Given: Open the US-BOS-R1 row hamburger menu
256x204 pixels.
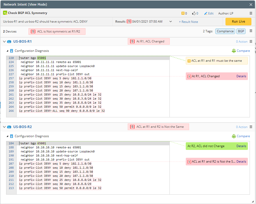Looking at the screenshot, I should pyautogui.click(x=251, y=41).
